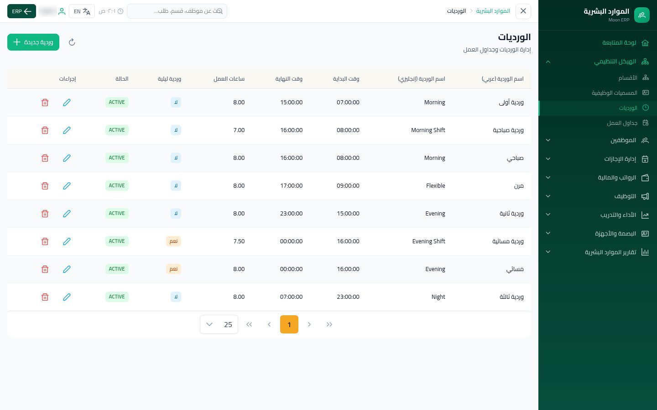Edit the وردية ثالثة Night shift
Viewport: 657px width, 410px height.
click(x=67, y=297)
